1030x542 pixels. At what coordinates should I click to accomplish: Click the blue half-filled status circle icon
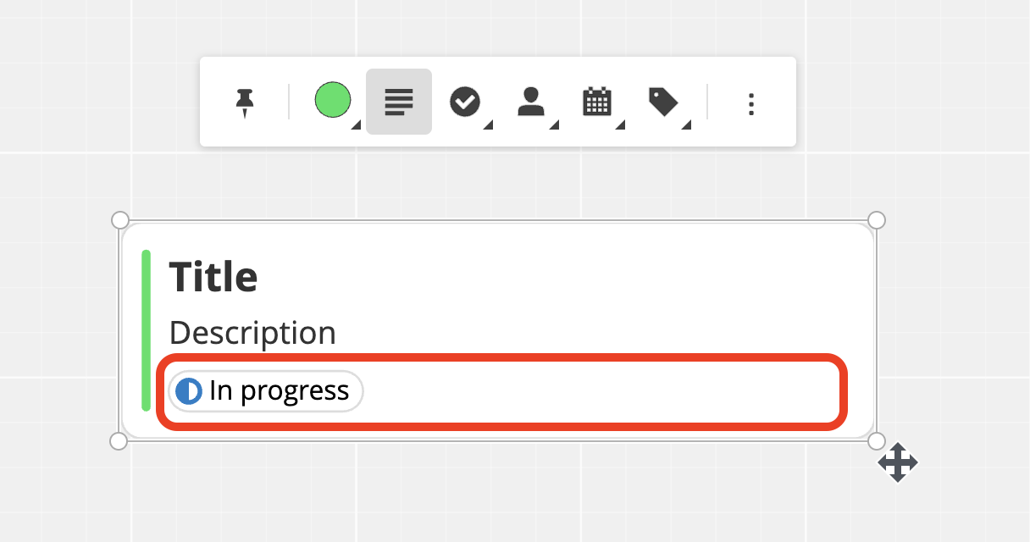188,391
